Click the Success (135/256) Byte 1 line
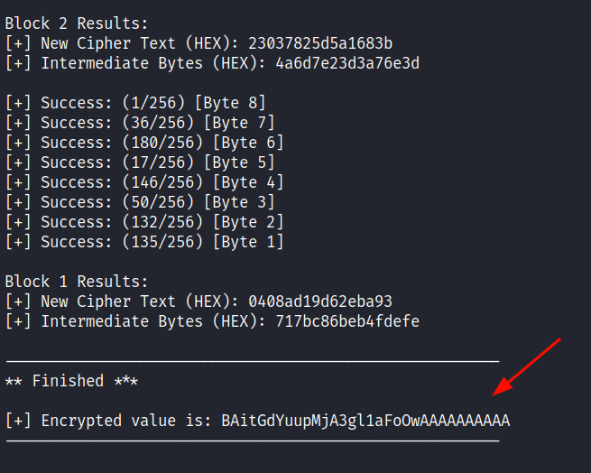This screenshot has width=591, height=473. tap(144, 242)
